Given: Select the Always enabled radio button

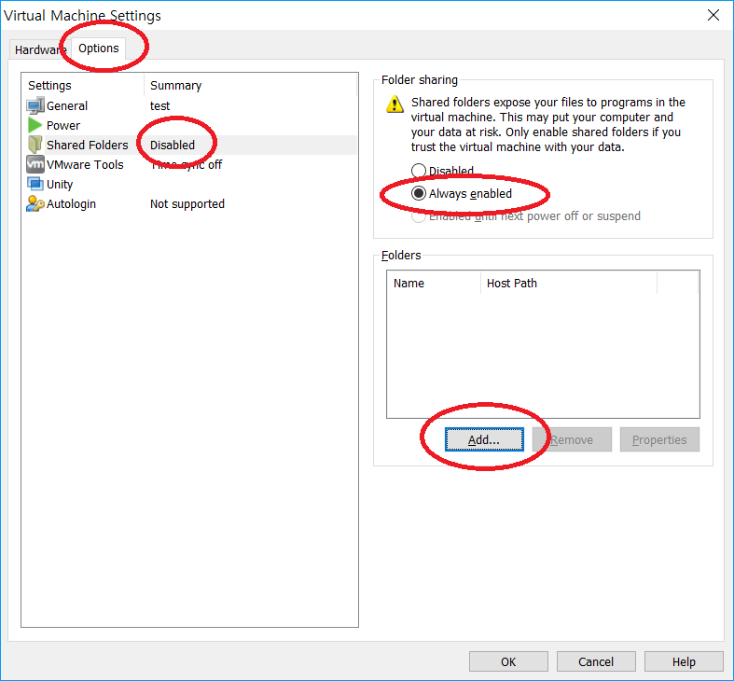Looking at the screenshot, I should (419, 193).
